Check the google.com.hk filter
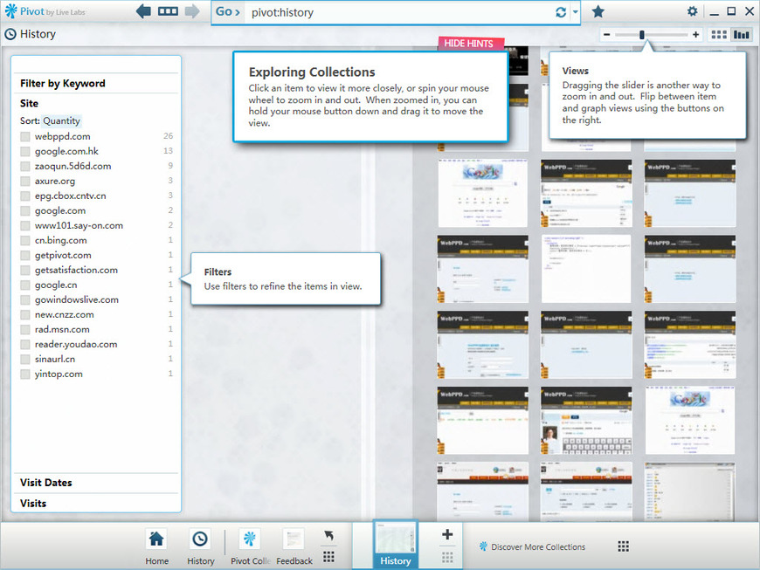760x570 pixels. 25,152
